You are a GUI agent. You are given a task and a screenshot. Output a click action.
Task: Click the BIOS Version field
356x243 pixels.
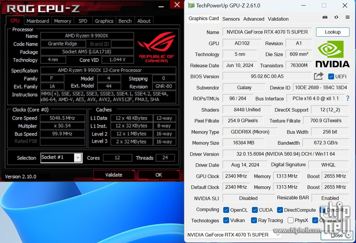pos(267,76)
